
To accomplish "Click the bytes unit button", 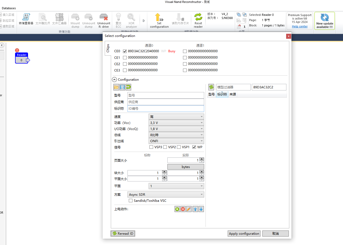I will pos(186,167).
